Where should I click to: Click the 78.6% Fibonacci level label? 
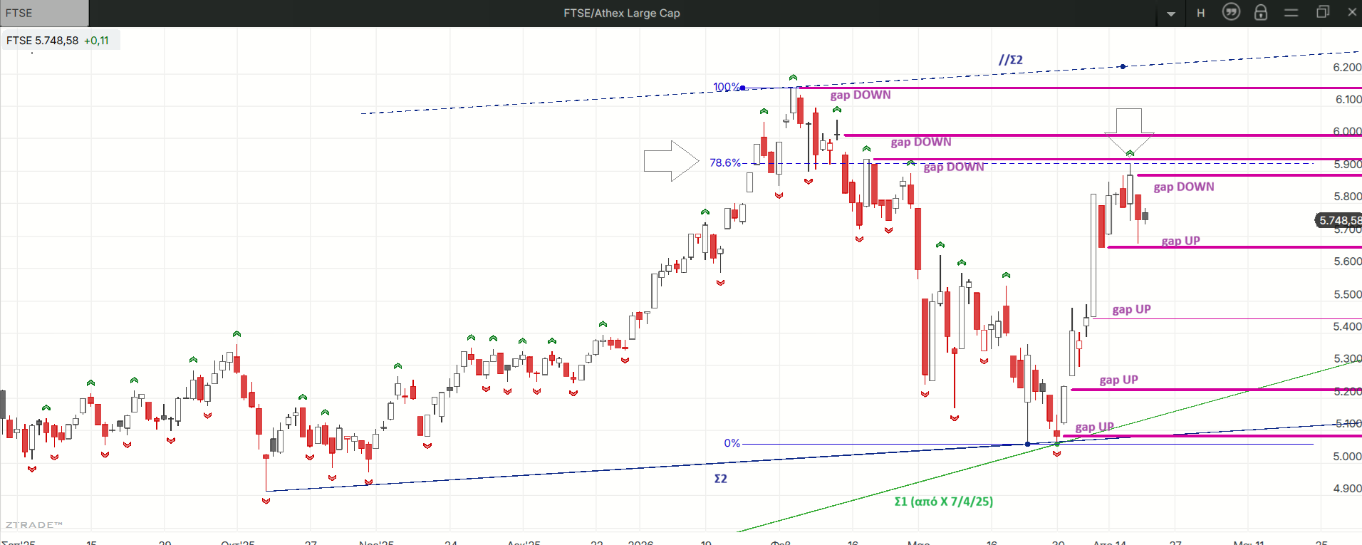[724, 162]
